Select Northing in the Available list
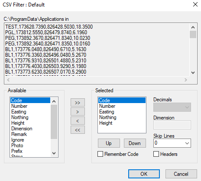 (x=30, y=117)
